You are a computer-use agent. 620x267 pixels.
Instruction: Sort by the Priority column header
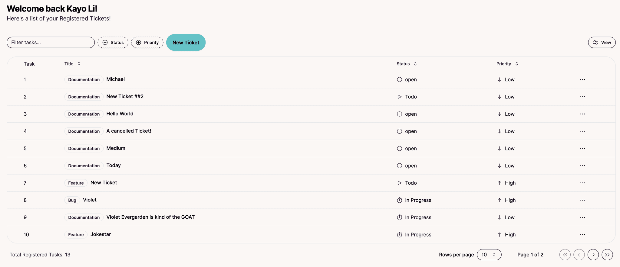pos(507,64)
